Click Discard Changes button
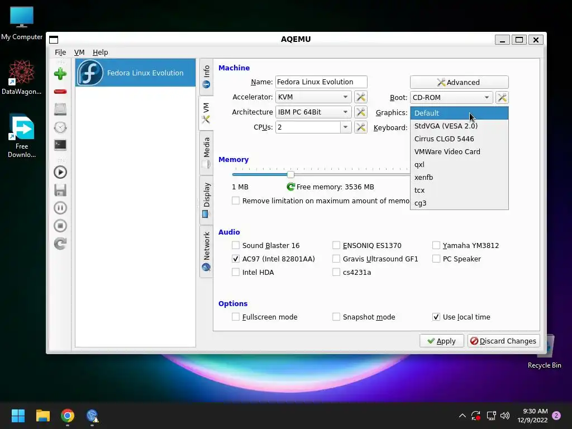 point(503,341)
